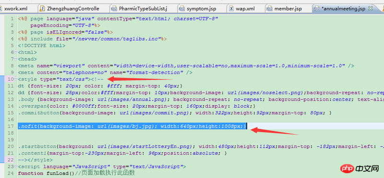Click the XML file icon on wap.xml tab
This screenshot has height=178, width=384.
231,9
